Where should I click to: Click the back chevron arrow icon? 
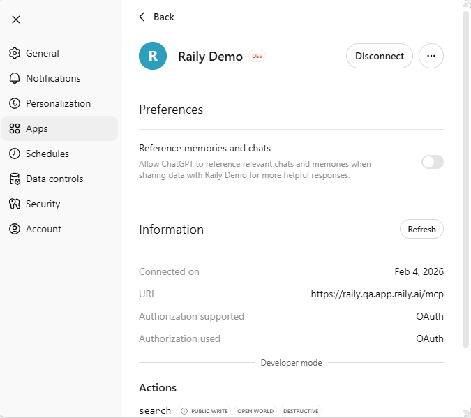[142, 17]
